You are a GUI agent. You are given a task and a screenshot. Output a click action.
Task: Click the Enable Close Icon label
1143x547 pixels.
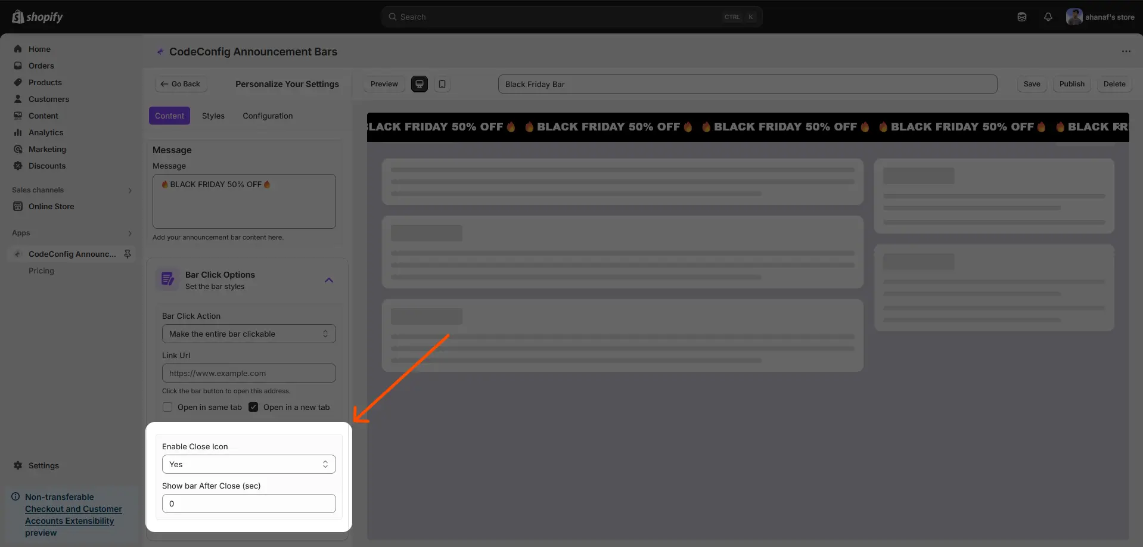(x=195, y=446)
